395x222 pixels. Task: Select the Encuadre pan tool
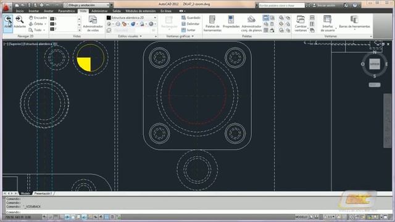pyautogui.click(x=38, y=18)
